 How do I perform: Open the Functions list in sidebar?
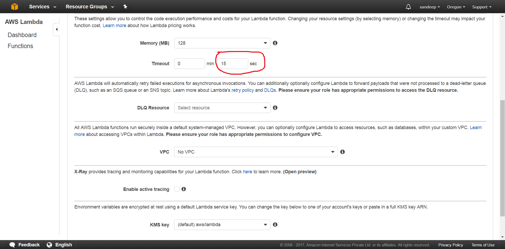[21, 46]
